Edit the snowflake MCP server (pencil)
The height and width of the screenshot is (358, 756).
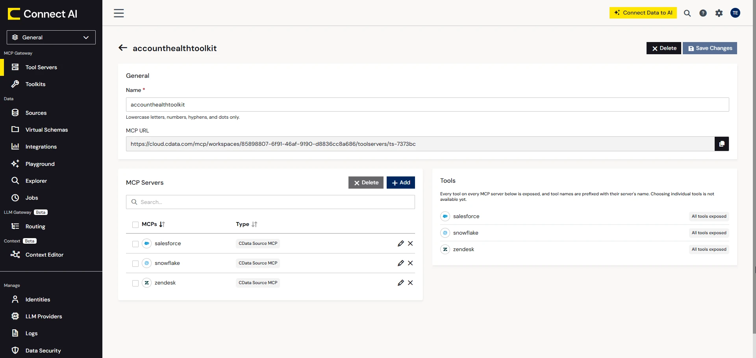pyautogui.click(x=401, y=263)
